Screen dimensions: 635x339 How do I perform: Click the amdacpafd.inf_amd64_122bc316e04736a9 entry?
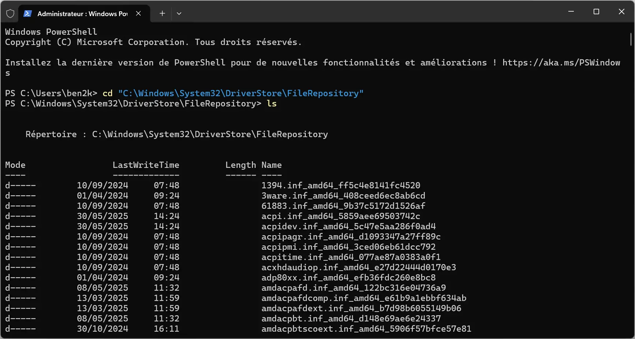click(354, 288)
